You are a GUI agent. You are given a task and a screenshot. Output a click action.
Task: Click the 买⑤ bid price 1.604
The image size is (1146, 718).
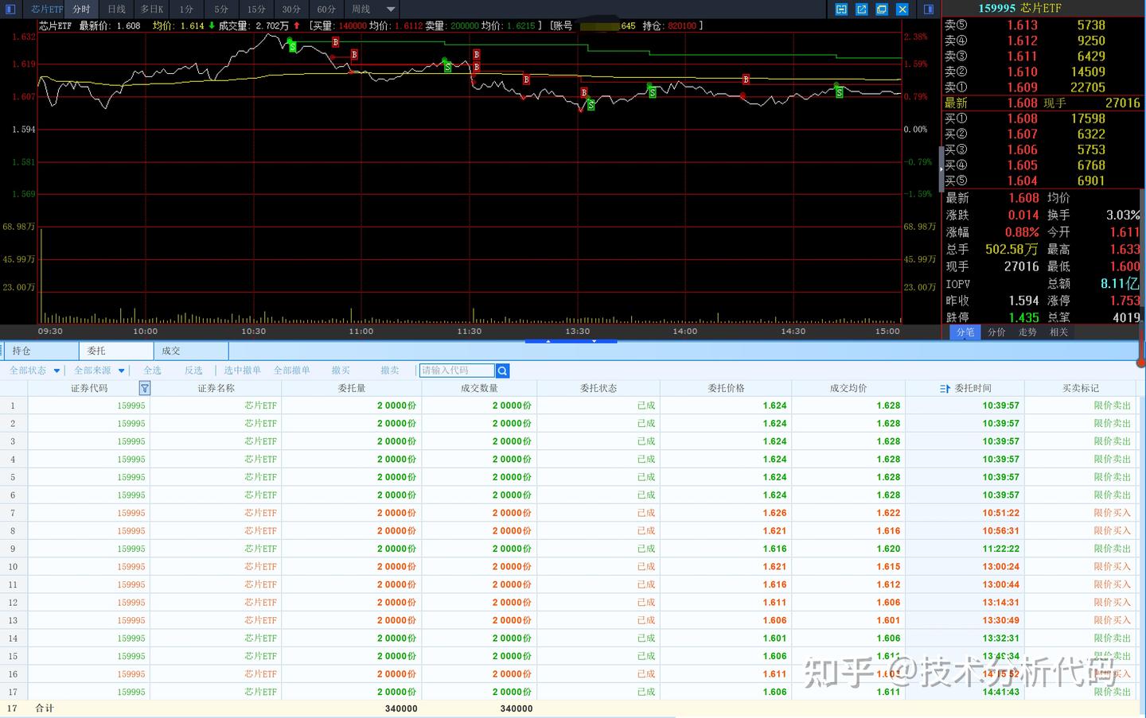(x=1023, y=180)
